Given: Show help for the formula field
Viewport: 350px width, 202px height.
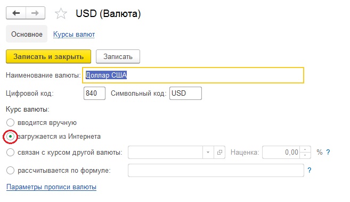Looking at the screenshot, I should click(309, 171).
